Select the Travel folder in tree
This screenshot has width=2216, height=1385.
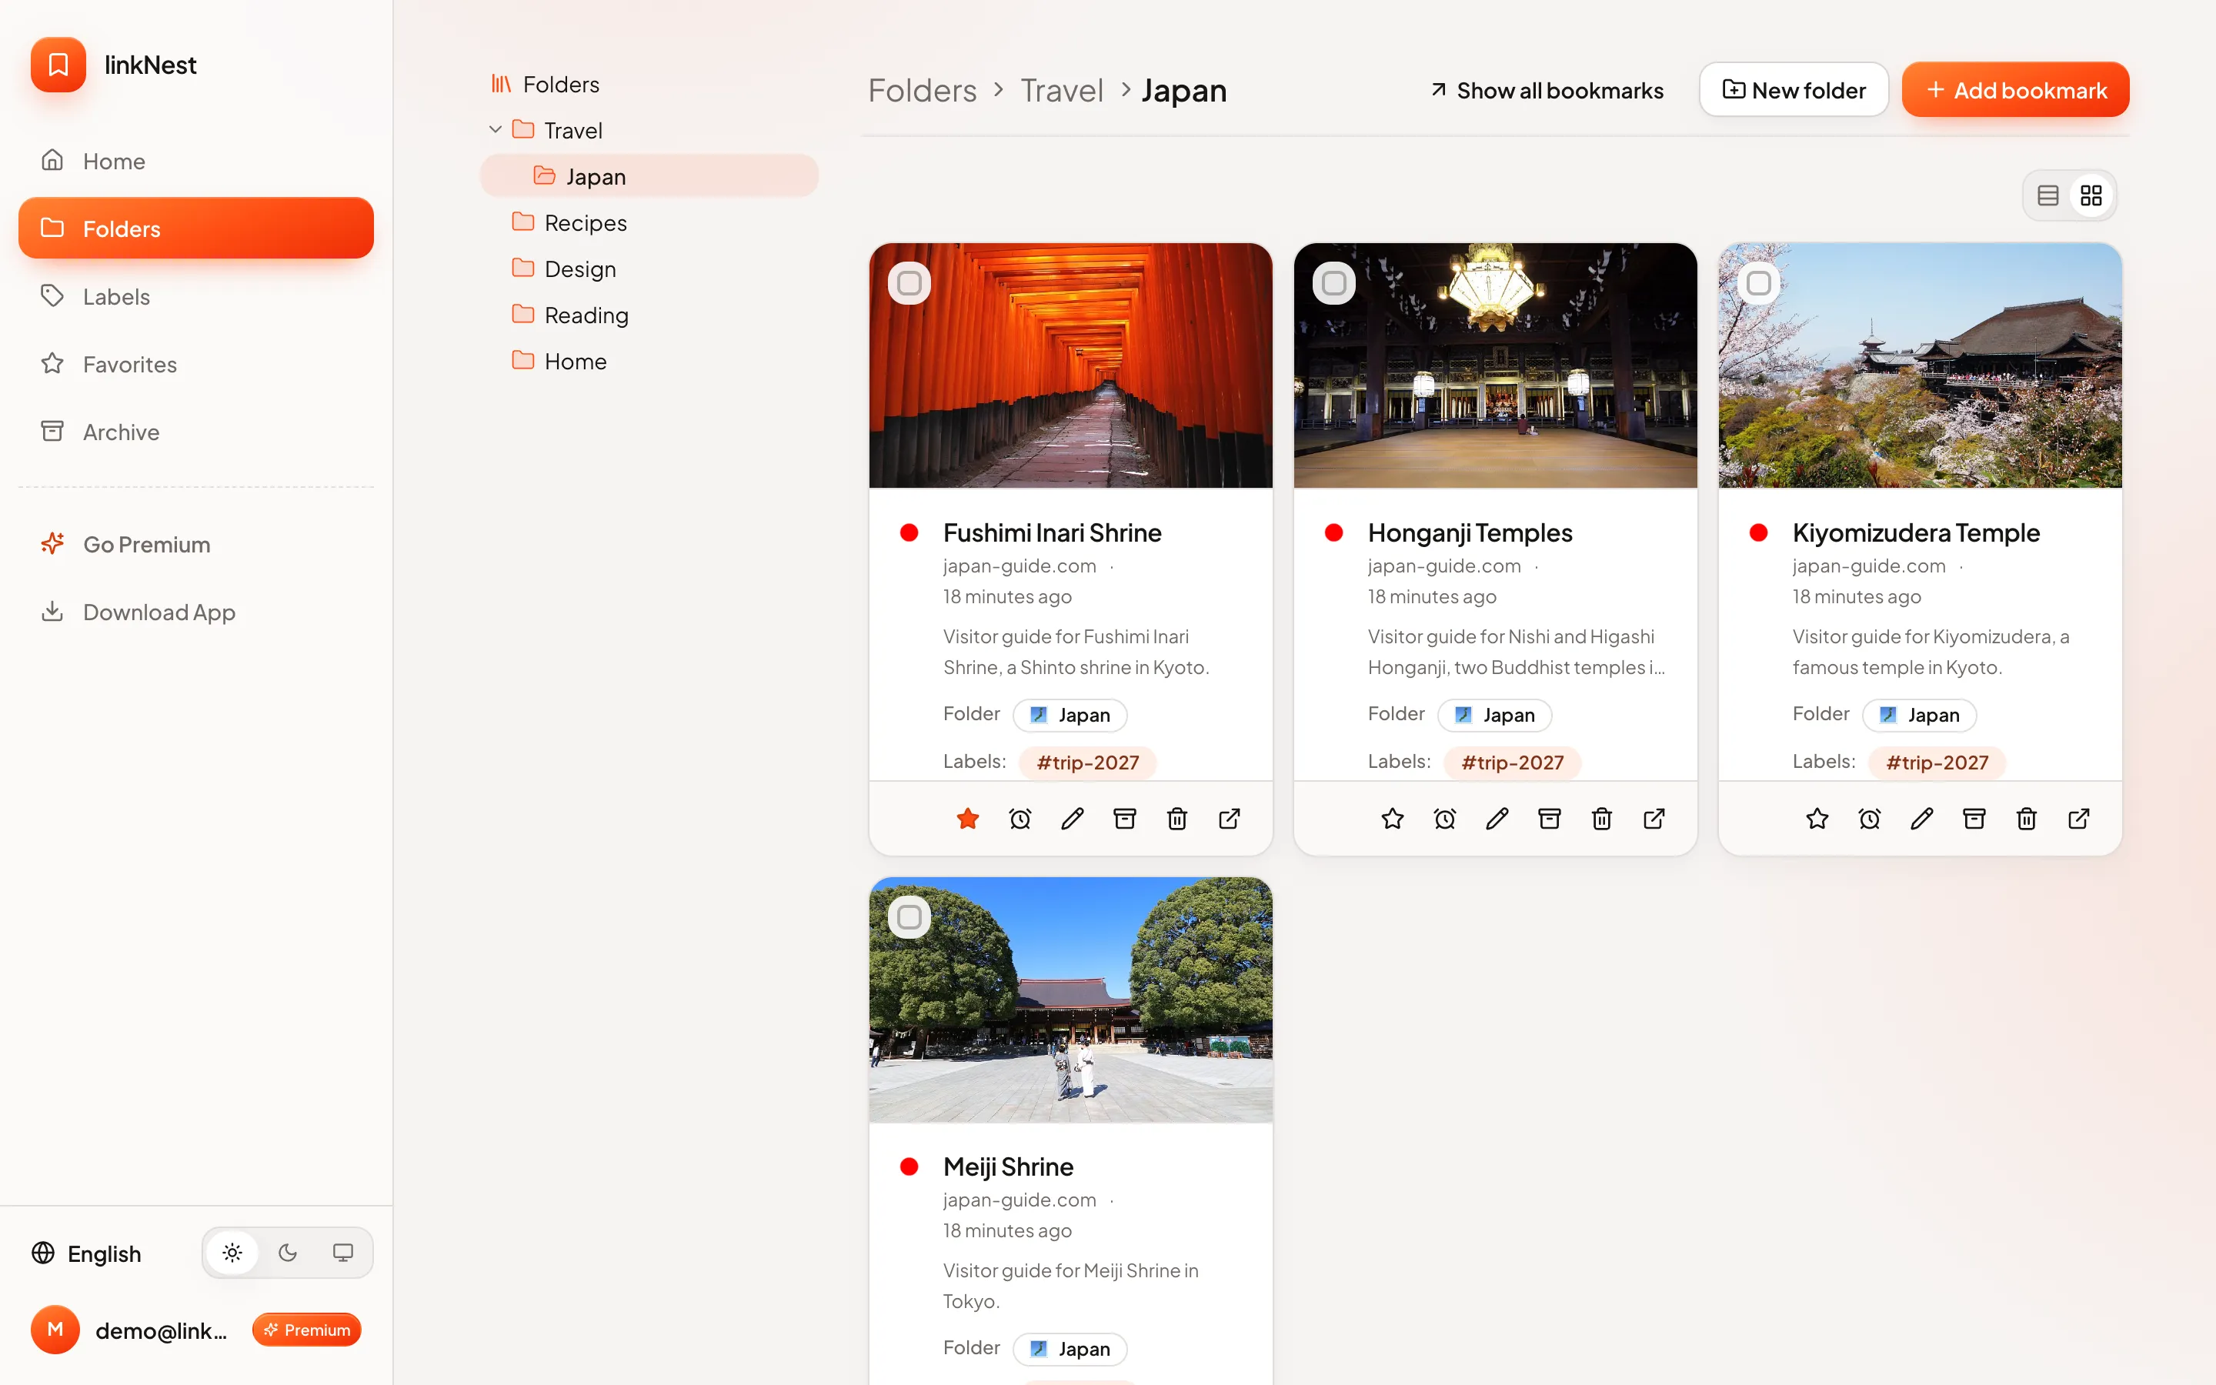[x=649, y=130]
